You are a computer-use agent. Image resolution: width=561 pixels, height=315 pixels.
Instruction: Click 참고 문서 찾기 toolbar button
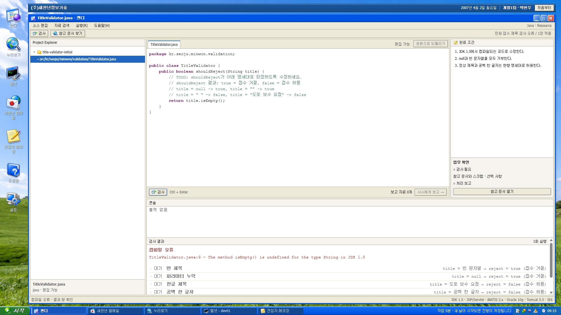(x=68, y=34)
